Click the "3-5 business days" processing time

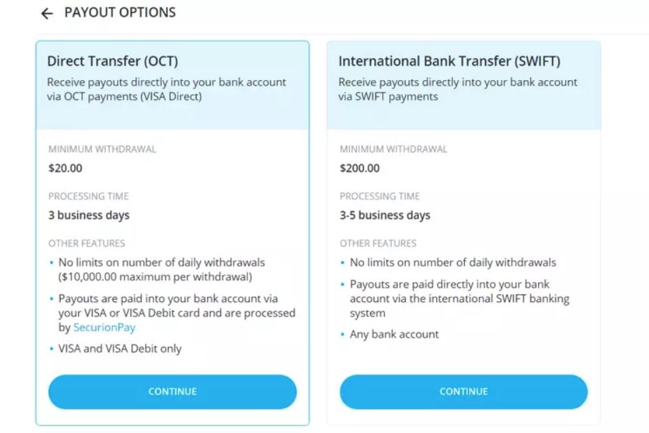385,215
